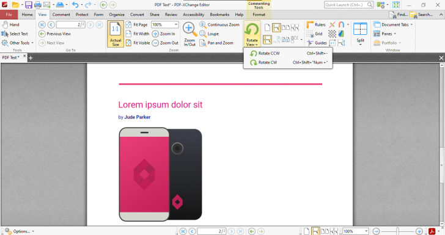Open the Loupe tool
This screenshot has width=445, height=235.
point(209,34)
